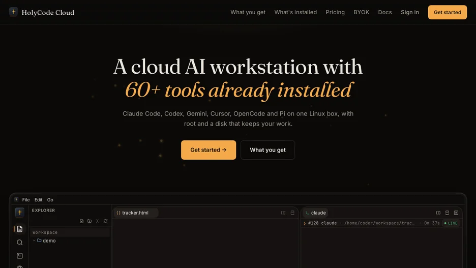Open the search icon in the activity sidebar

pos(20,242)
